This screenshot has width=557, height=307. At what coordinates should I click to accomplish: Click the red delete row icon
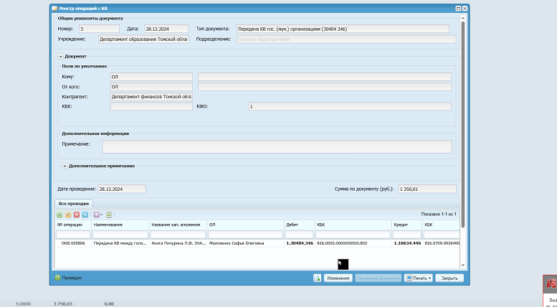tap(77, 214)
